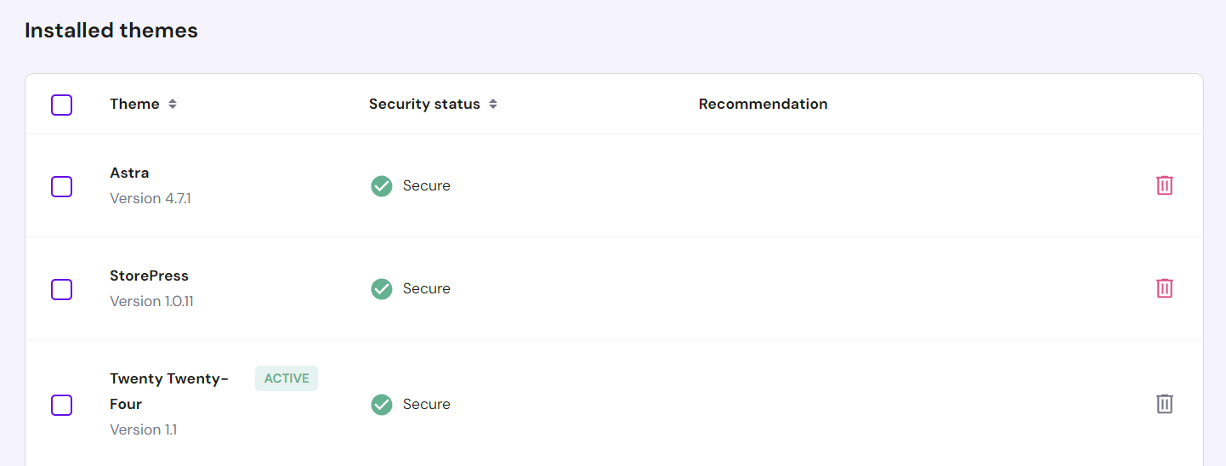This screenshot has height=466, width=1226.
Task: Click the Security status header label
Action: [x=424, y=104]
